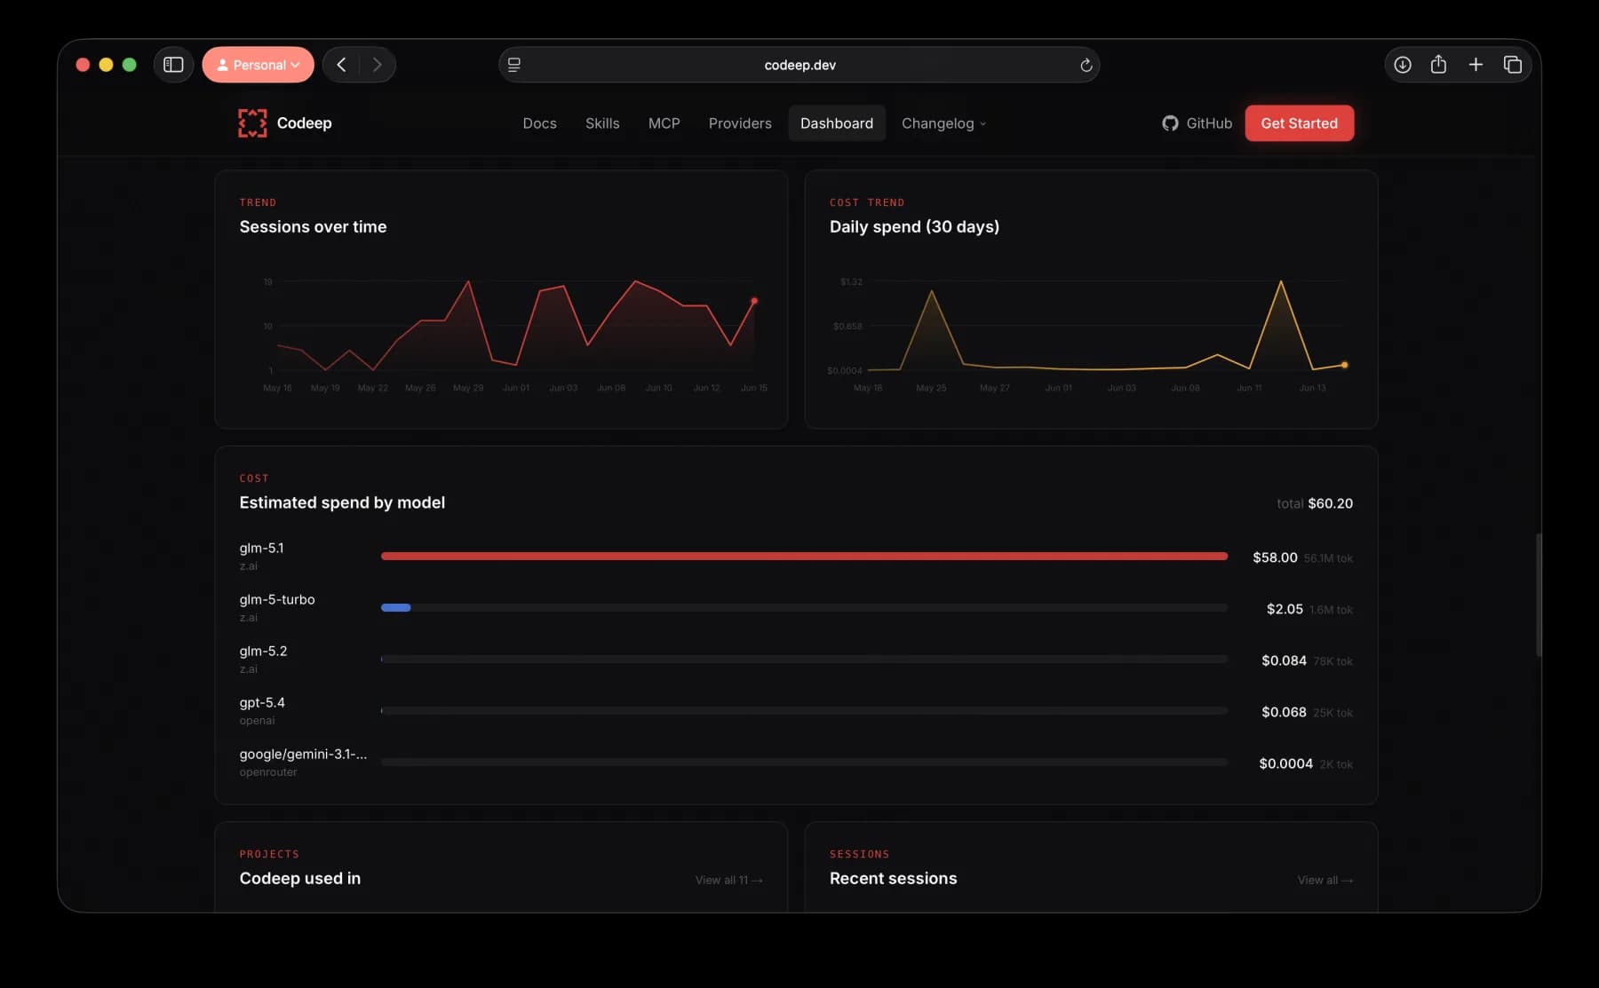Click the "Daily spend (30 days)" heading
The height and width of the screenshot is (988, 1599).
click(x=914, y=227)
